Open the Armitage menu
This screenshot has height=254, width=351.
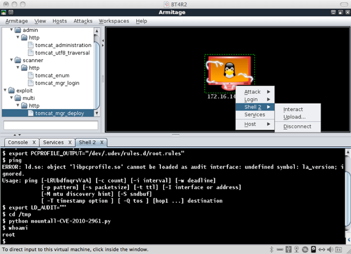tap(17, 21)
